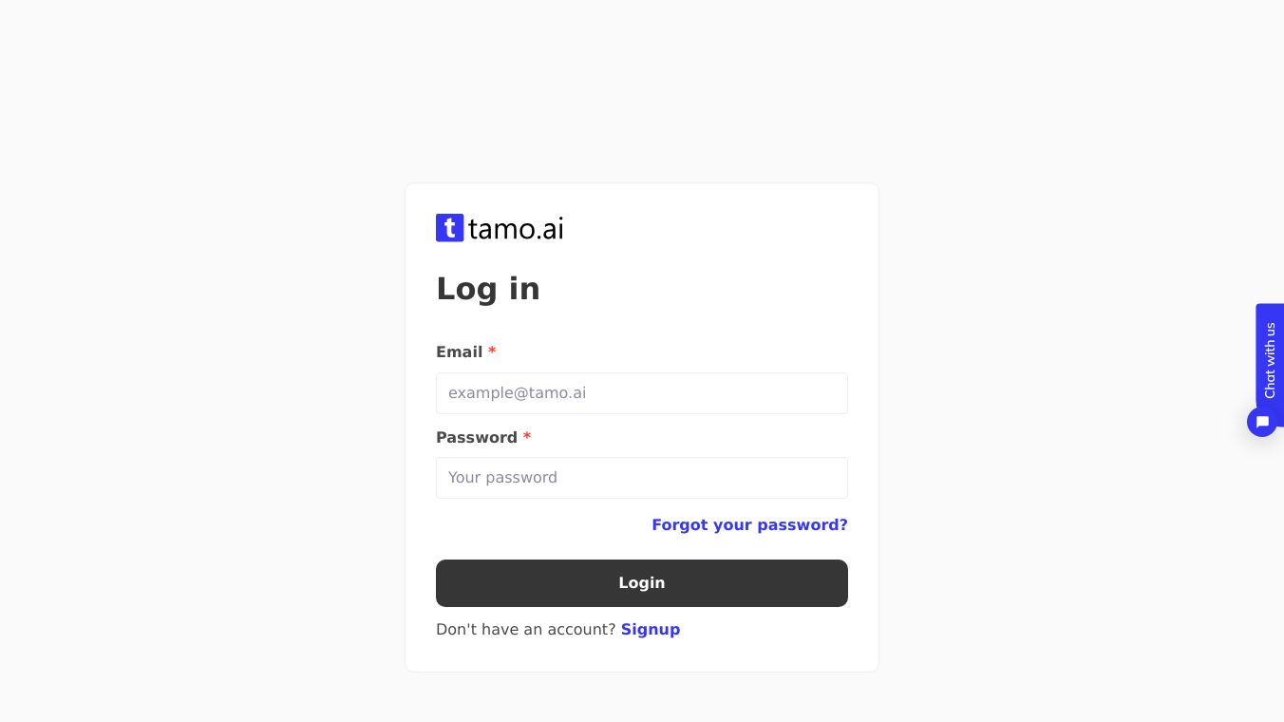The width and height of the screenshot is (1284, 722).
Task: Click the red asterisk beside Email
Action: coord(492,352)
